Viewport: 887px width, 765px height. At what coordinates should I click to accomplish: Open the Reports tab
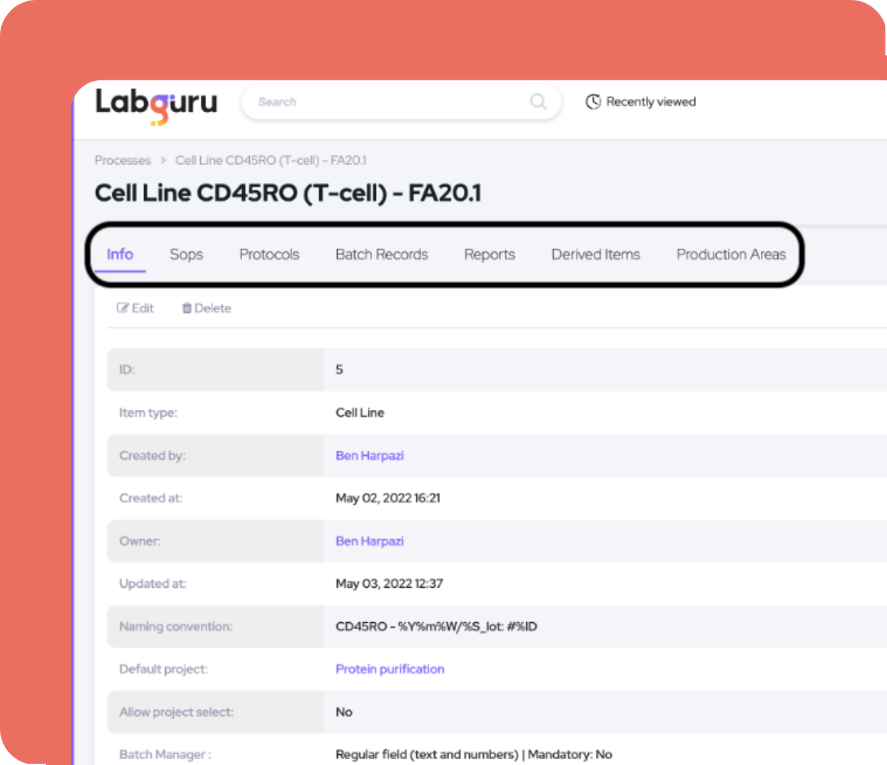tap(489, 254)
